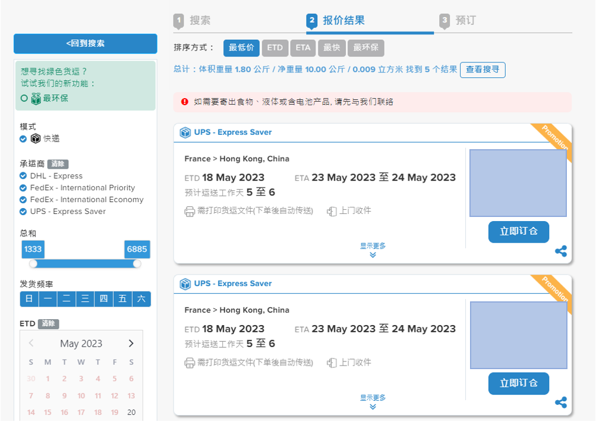Toggle Wednesday 三 shipping frequency
This screenshot has width=596, height=425.
tap(85, 299)
